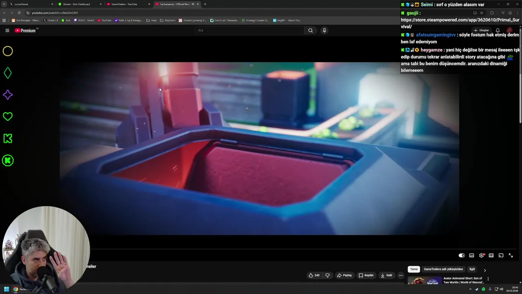The image size is (522, 294).
Task: Open the Event List / Streamlabs bookmark
Action: tap(224, 20)
